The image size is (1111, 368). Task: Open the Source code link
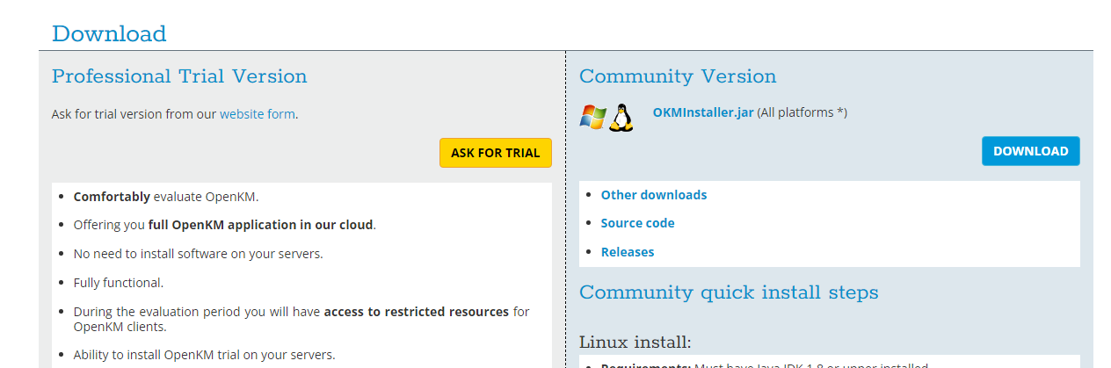click(638, 223)
